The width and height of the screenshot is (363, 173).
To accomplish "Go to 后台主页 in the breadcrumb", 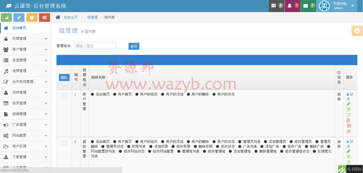I will 70,18.
